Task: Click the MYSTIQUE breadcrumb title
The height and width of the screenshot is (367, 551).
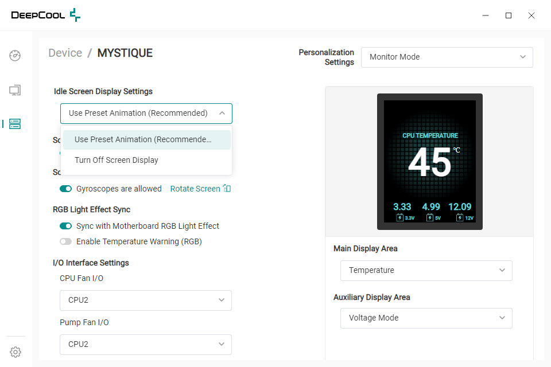Action: tap(125, 53)
